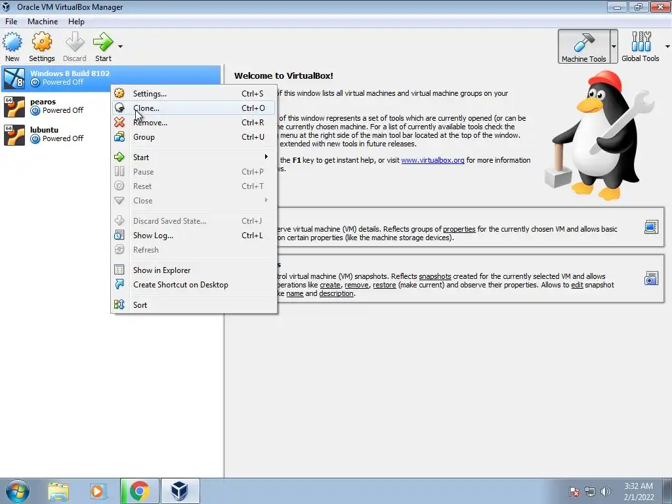Select the lubuntu VM icon
672x504 pixels.
14,135
